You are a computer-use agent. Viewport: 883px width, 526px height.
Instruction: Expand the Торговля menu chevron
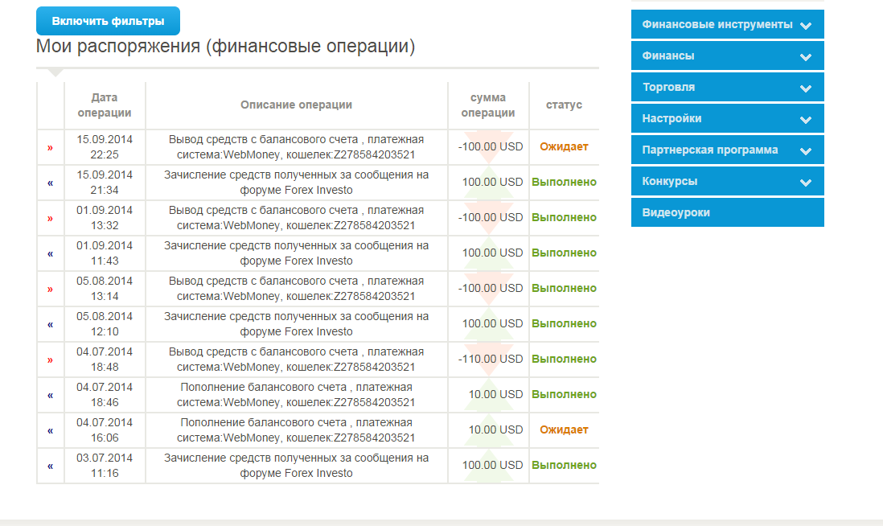click(x=806, y=88)
